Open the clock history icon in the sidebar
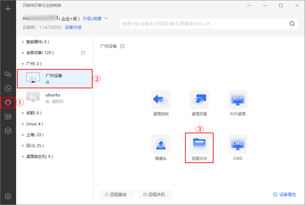Screen dimensions: 305x205 (8, 88)
